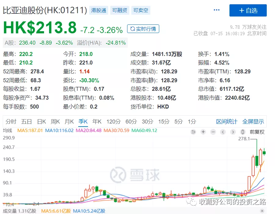Image resolution: width=275 pixels, height=214 pixels.
Task: Click the 278.1 high marker on chart
Action: point(244,139)
